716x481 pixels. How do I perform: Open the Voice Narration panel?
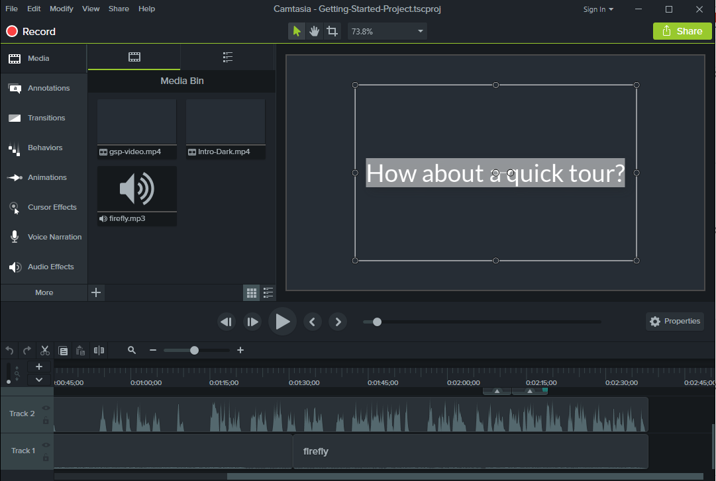point(54,237)
